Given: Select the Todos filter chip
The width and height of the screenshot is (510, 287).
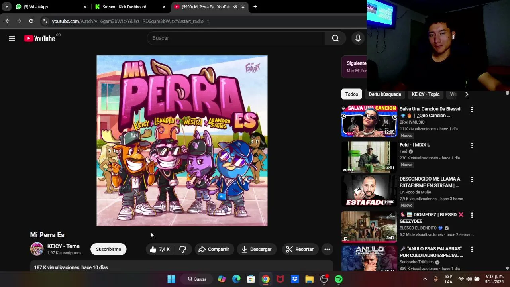Looking at the screenshot, I should click(x=351, y=94).
